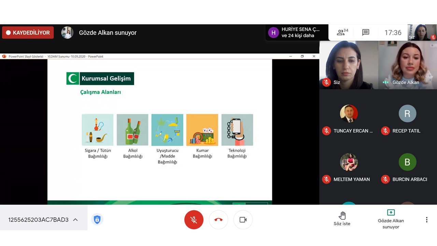This screenshot has height=246, width=437.
Task: Select Meltem Yaman's participant tile
Action: point(349,167)
